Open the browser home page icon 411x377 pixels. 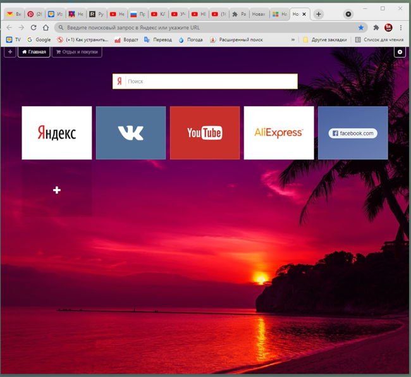point(46,28)
